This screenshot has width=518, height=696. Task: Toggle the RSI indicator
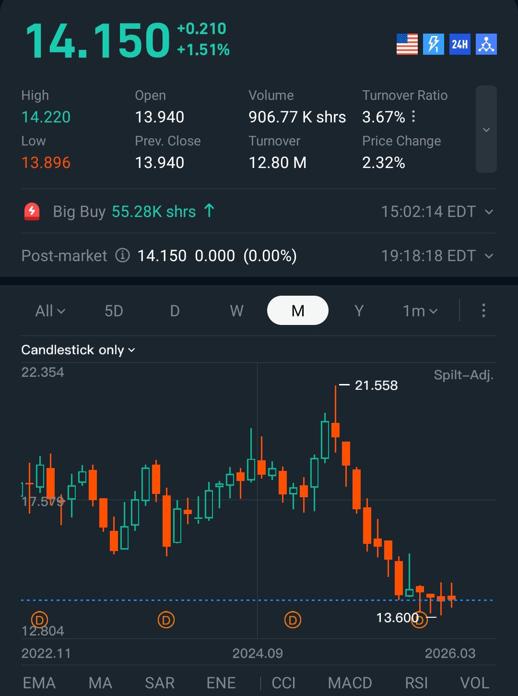416,683
